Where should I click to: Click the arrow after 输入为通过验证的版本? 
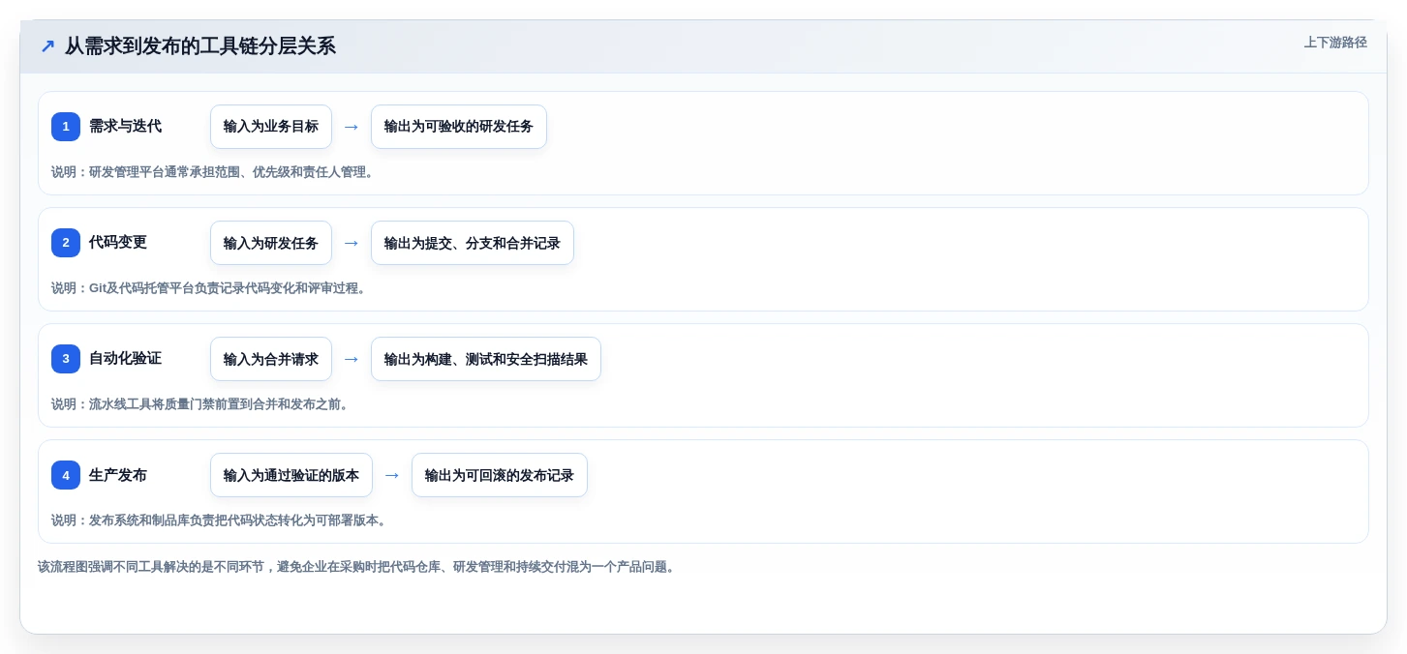[392, 475]
